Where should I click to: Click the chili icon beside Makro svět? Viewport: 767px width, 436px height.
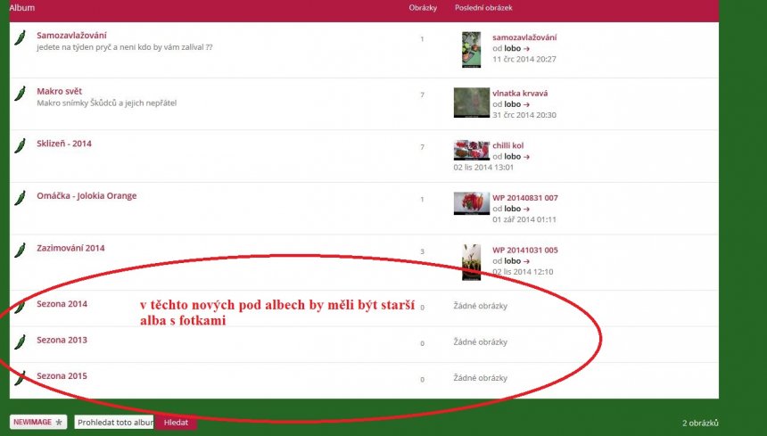(19, 94)
